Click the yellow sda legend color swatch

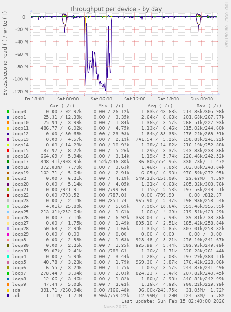pyautogui.click(x=8, y=290)
